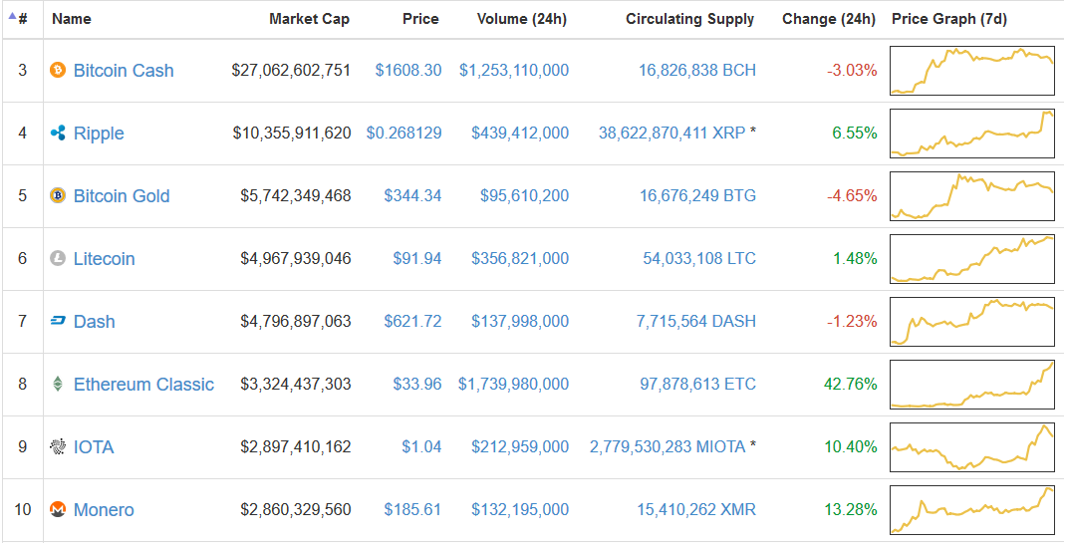Image resolution: width=1068 pixels, height=550 pixels.
Task: Sort the table by Market Cap header
Action: [x=309, y=19]
